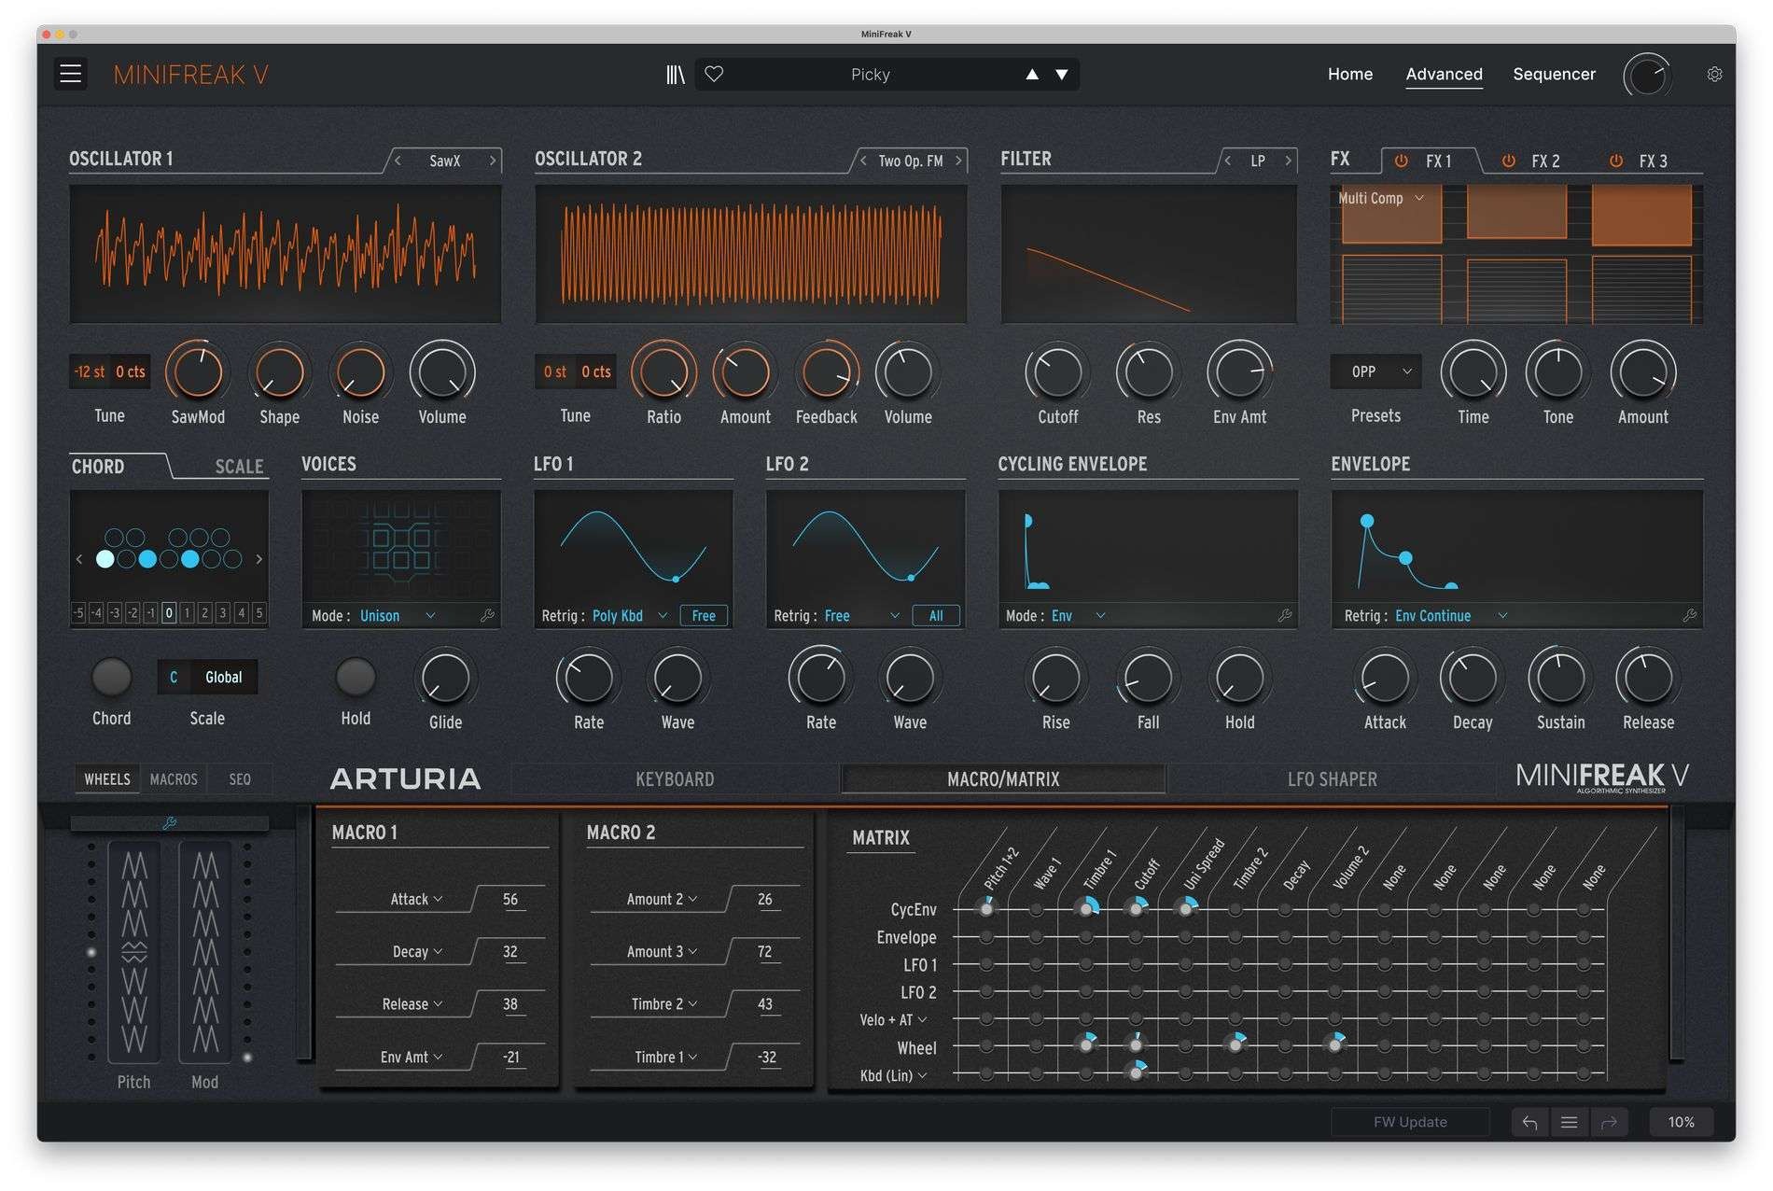The width and height of the screenshot is (1773, 1191).
Task: Toggle the Chord button on
Action: click(111, 678)
